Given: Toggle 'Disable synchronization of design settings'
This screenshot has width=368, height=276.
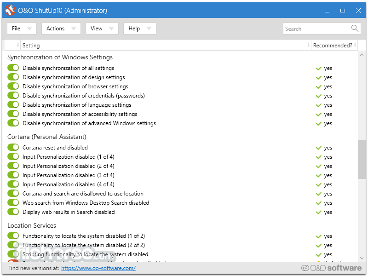Looking at the screenshot, I should (13, 77).
